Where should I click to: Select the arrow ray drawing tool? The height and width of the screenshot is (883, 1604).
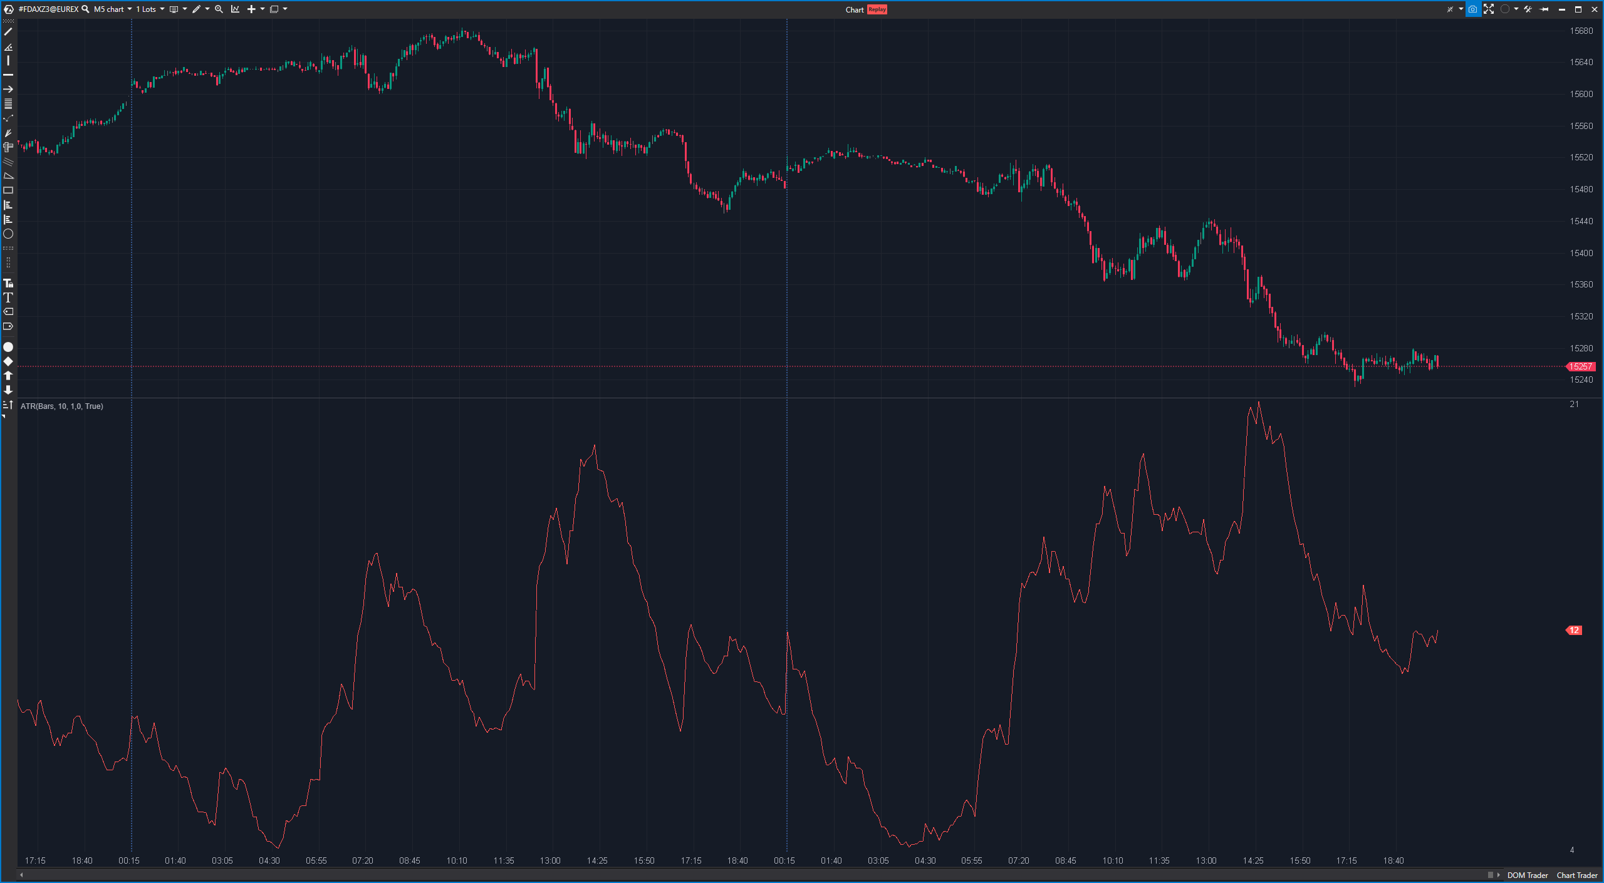(8, 89)
